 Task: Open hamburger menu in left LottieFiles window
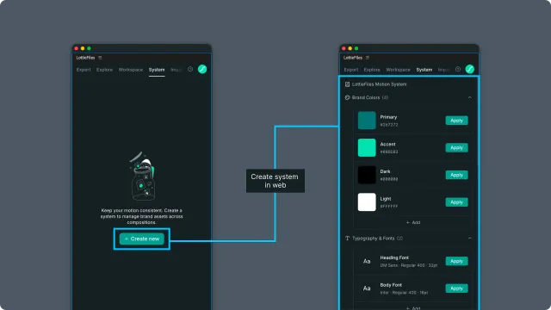point(100,58)
